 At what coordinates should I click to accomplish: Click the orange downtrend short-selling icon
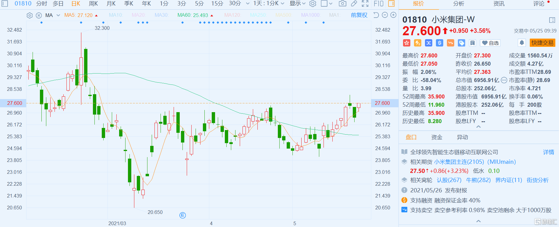(451, 43)
